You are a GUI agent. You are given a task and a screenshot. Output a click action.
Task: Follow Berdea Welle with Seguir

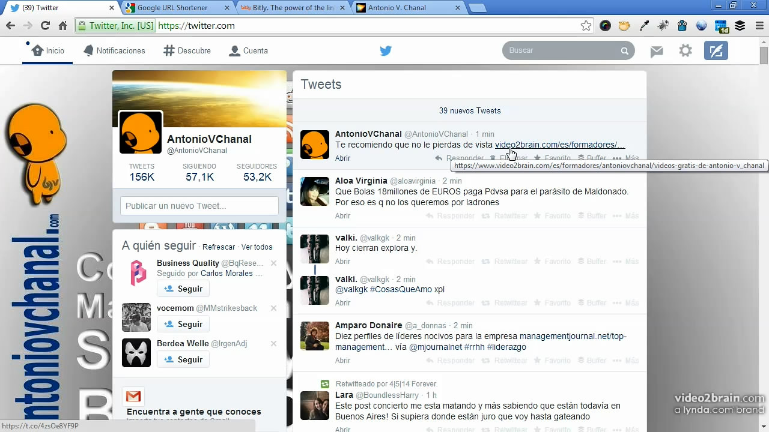coord(183,359)
